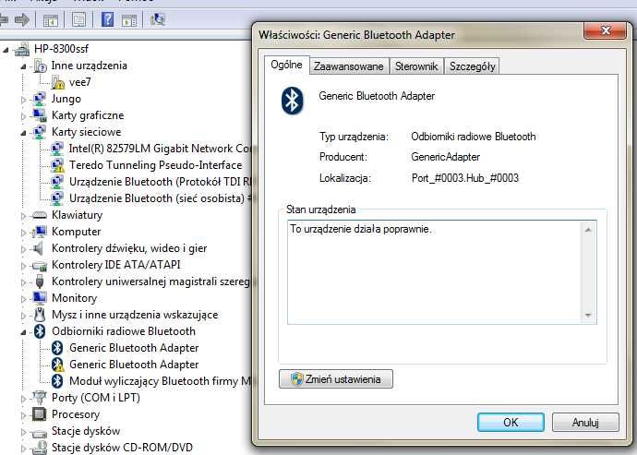Click the Komputer category icon

pos(40,232)
